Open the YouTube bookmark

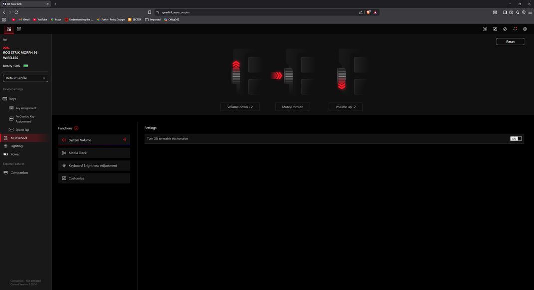(40, 20)
